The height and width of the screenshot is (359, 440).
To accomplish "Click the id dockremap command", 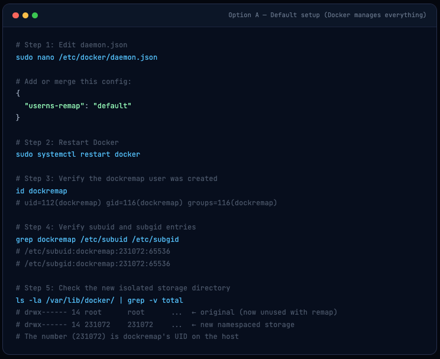I will tap(41, 191).
